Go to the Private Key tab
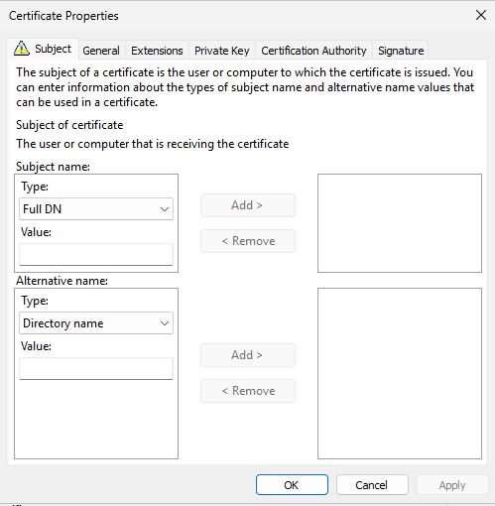495x506 pixels. point(221,51)
